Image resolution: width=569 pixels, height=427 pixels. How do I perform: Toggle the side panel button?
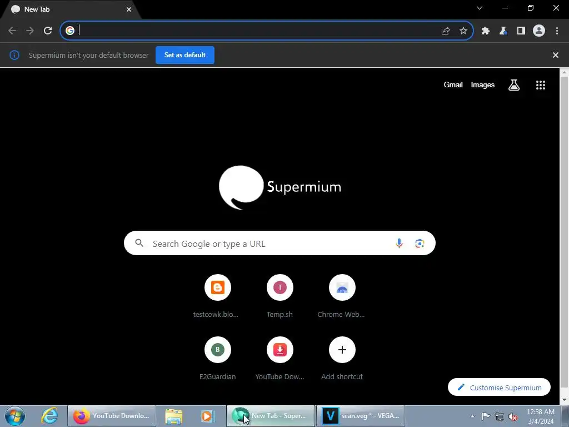coord(521,31)
